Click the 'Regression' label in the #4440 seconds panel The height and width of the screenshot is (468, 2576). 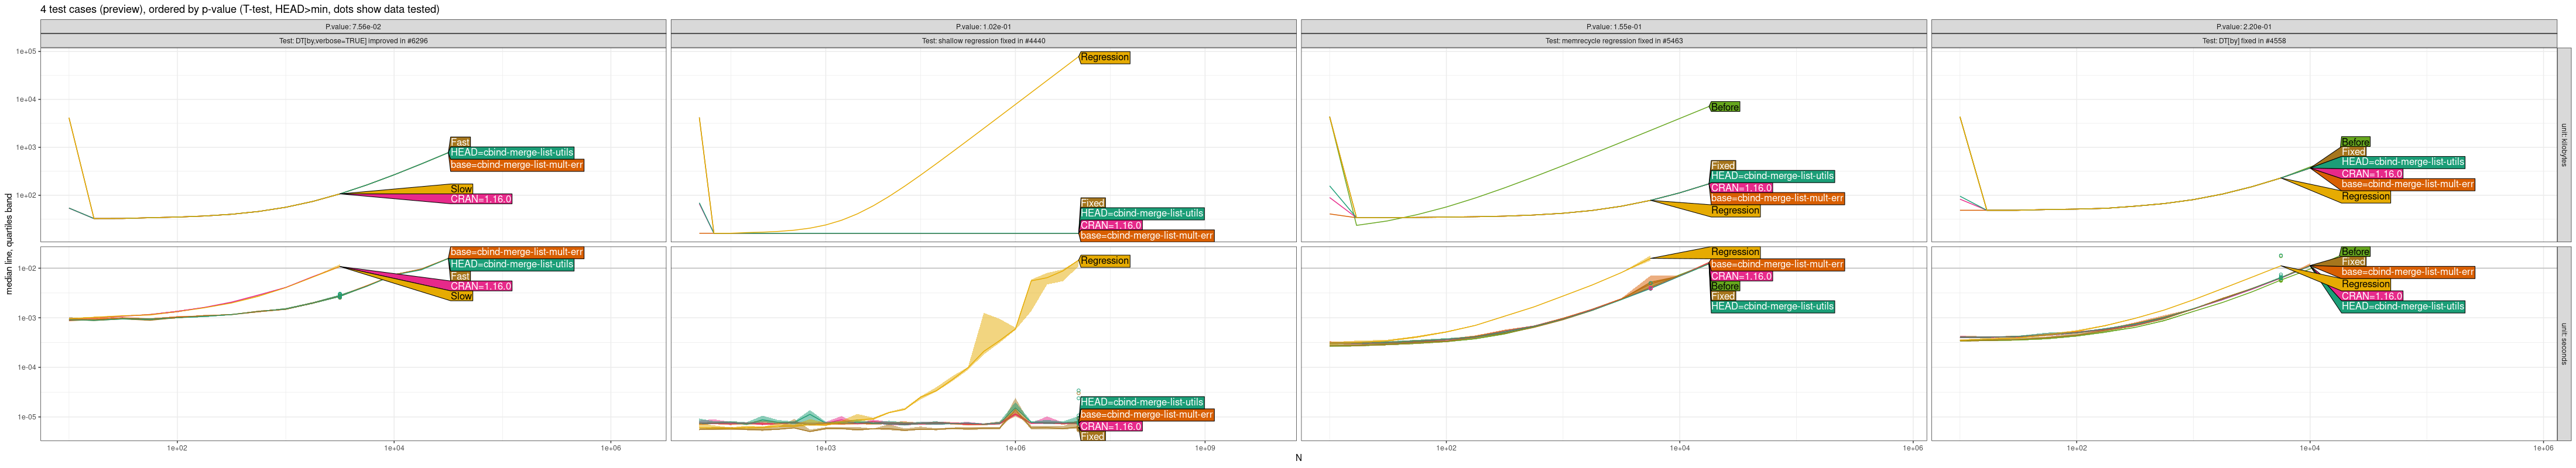[x=1105, y=260]
